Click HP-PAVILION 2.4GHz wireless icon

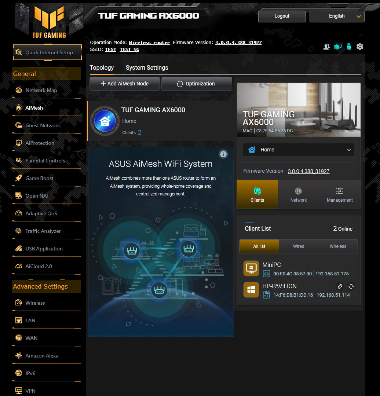coord(266,295)
